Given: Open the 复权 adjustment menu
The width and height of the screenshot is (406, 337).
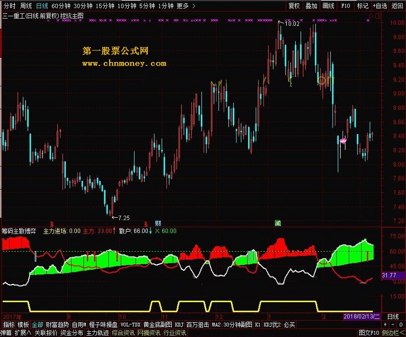Looking at the screenshot, I should tap(294, 6).
